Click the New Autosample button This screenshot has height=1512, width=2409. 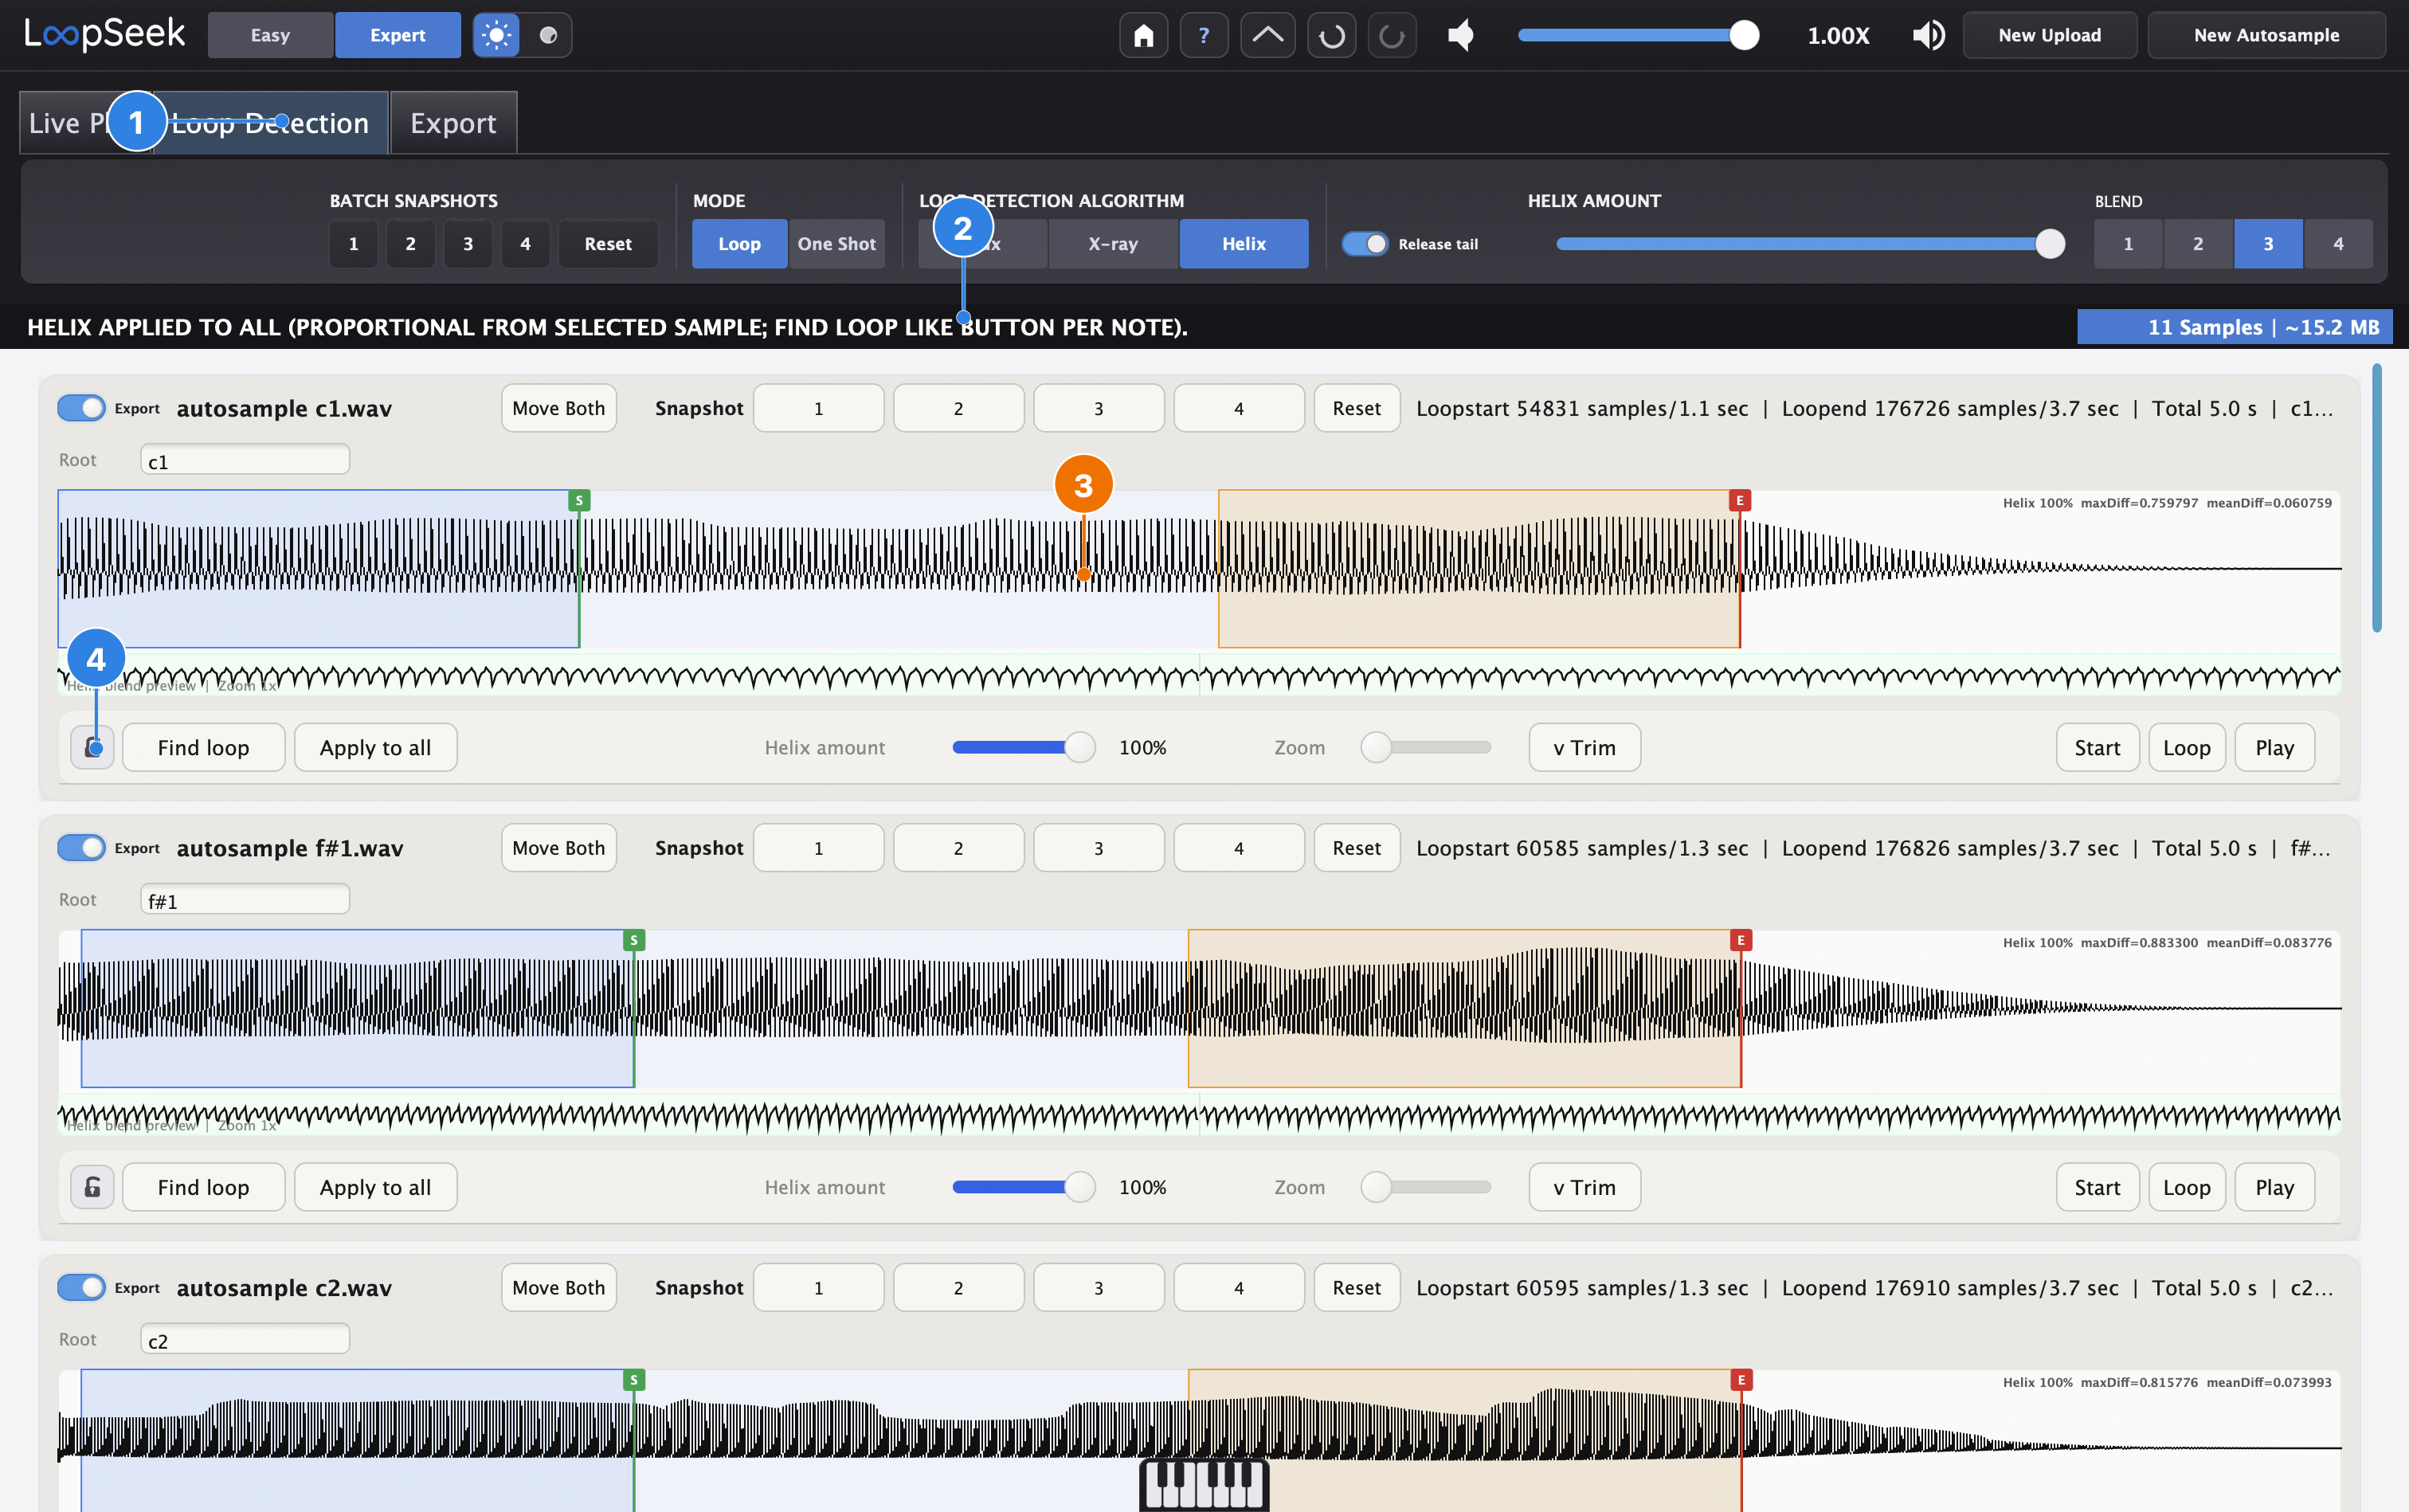click(x=2266, y=35)
